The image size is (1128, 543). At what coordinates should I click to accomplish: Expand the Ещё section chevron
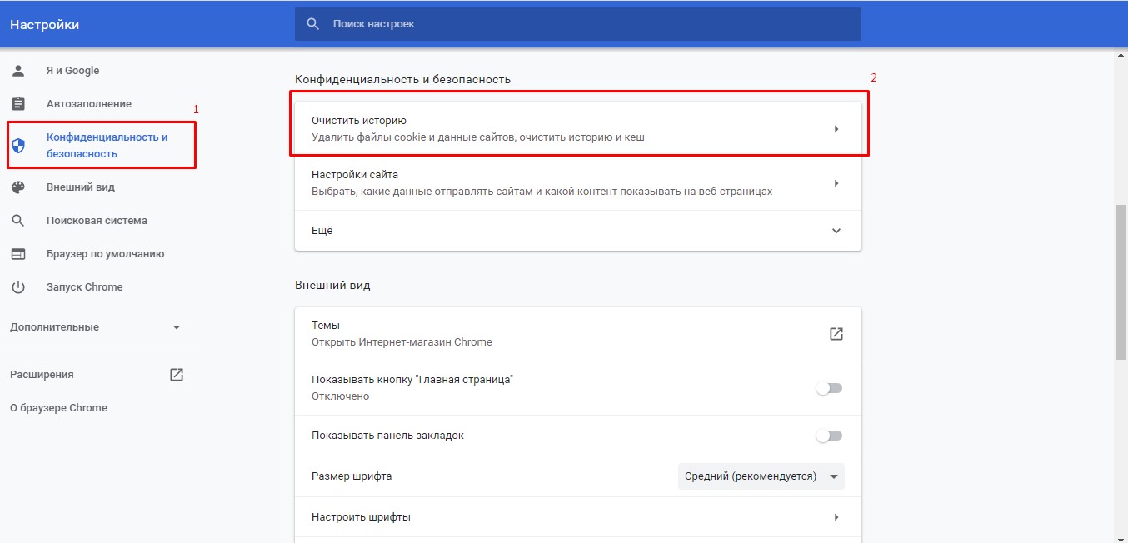click(x=836, y=231)
